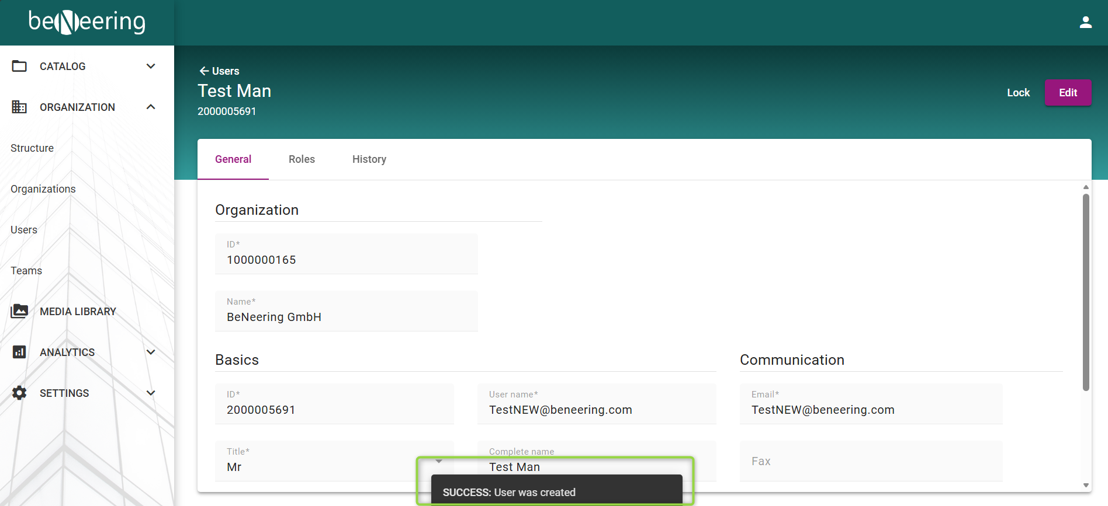The image size is (1108, 506).
Task: Open the History tab
Action: click(369, 159)
